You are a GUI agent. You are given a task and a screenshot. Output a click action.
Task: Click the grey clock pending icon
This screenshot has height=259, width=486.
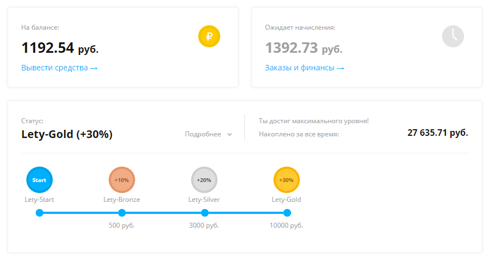pyautogui.click(x=453, y=36)
